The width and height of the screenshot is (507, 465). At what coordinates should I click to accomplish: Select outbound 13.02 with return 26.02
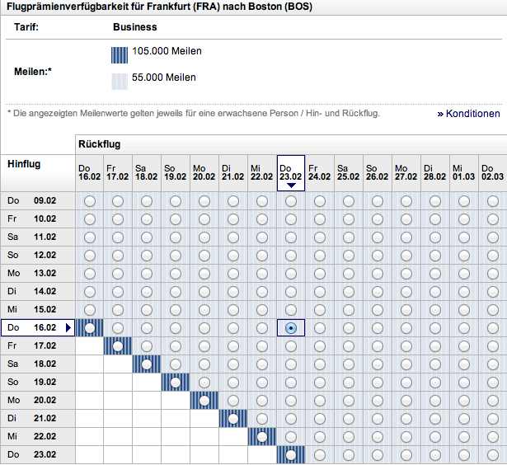pos(378,274)
